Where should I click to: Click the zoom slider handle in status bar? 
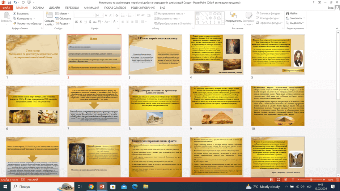pyautogui.click(x=311, y=180)
